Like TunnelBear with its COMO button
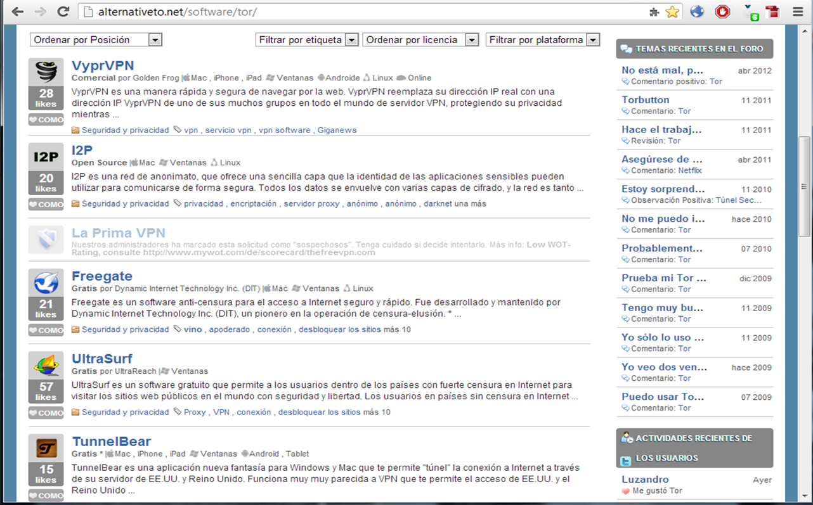 click(46, 495)
